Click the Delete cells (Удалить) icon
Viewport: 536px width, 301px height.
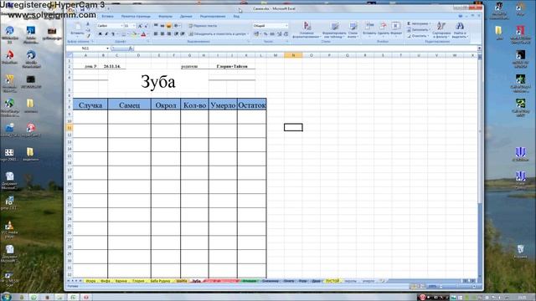tap(384, 29)
